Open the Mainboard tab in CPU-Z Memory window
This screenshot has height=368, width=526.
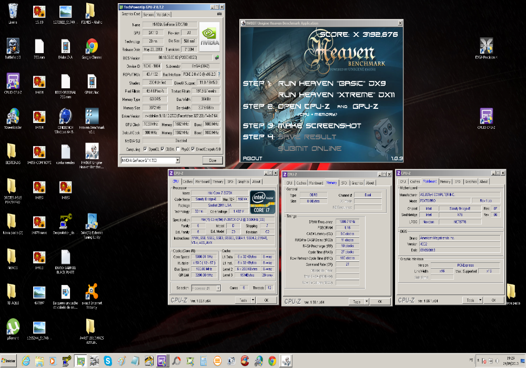pyautogui.click(x=316, y=183)
